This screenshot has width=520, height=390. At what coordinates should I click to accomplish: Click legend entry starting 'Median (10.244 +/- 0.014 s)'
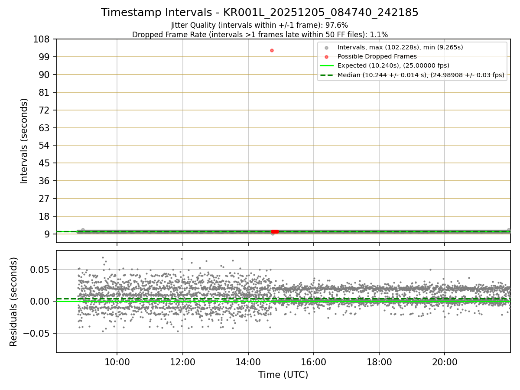pyautogui.click(x=421, y=75)
